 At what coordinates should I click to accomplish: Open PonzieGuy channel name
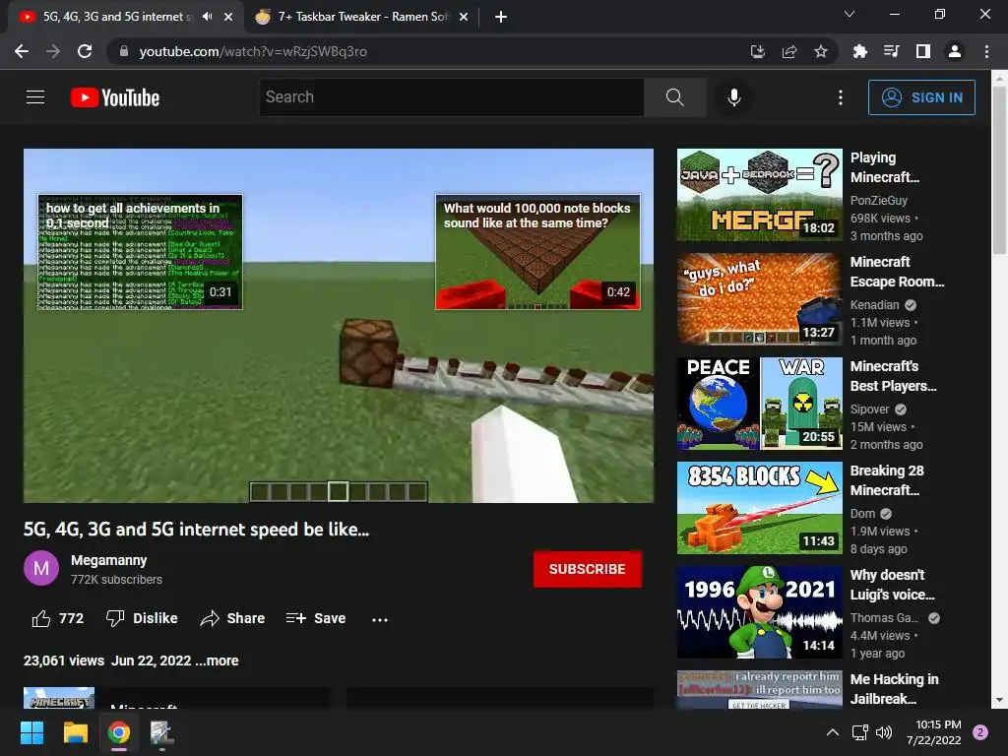879,201
